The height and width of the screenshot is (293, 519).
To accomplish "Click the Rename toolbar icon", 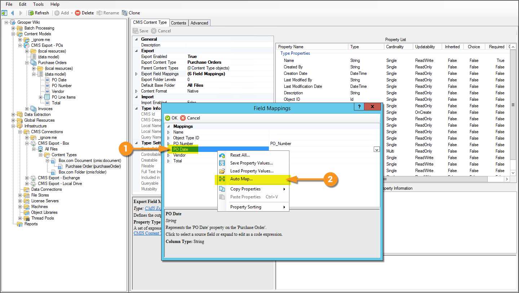I will [99, 13].
